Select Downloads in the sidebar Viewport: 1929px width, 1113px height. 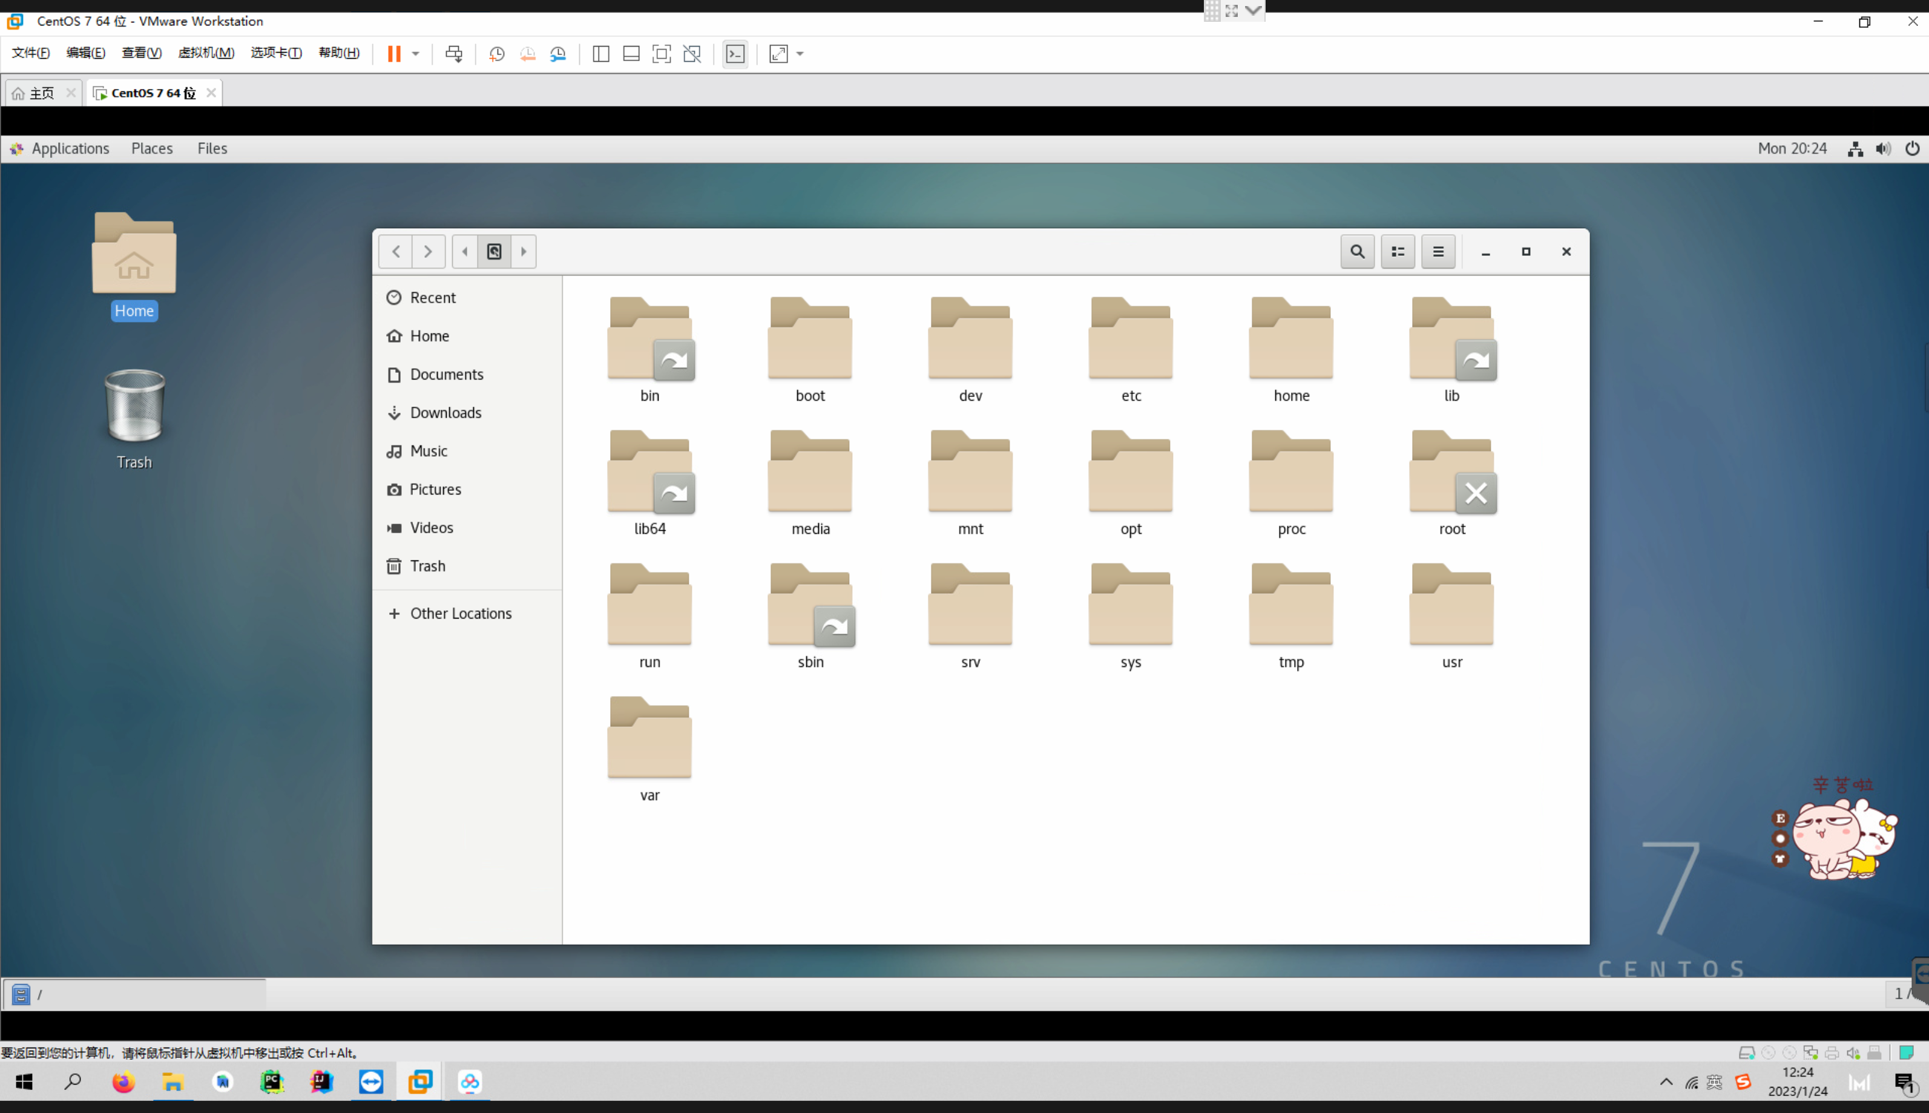click(445, 413)
